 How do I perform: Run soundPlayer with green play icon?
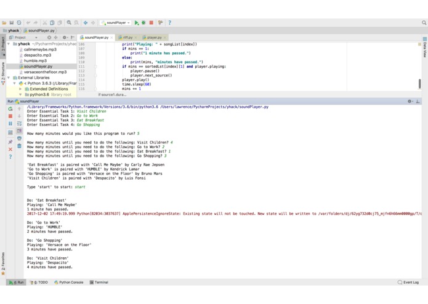pyautogui.click(x=137, y=23)
